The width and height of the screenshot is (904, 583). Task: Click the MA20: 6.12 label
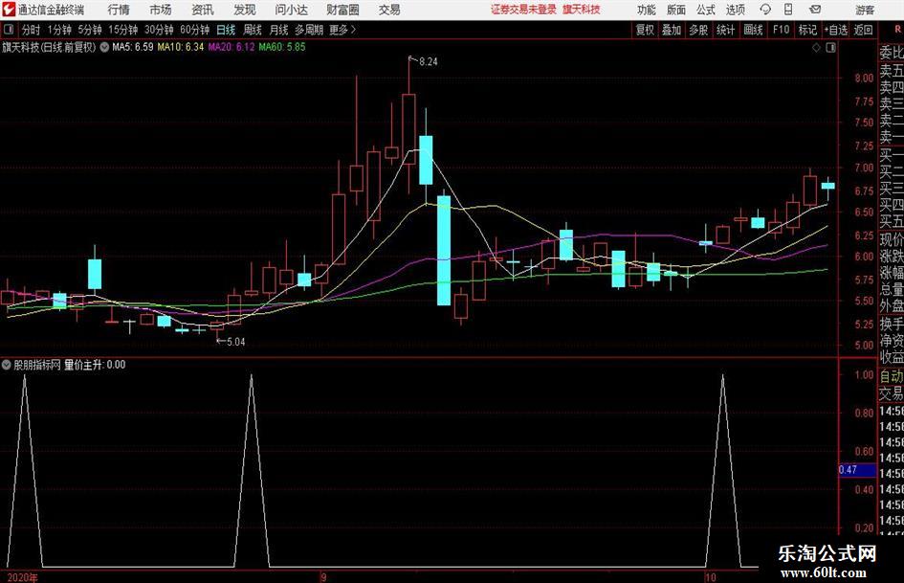tap(232, 47)
